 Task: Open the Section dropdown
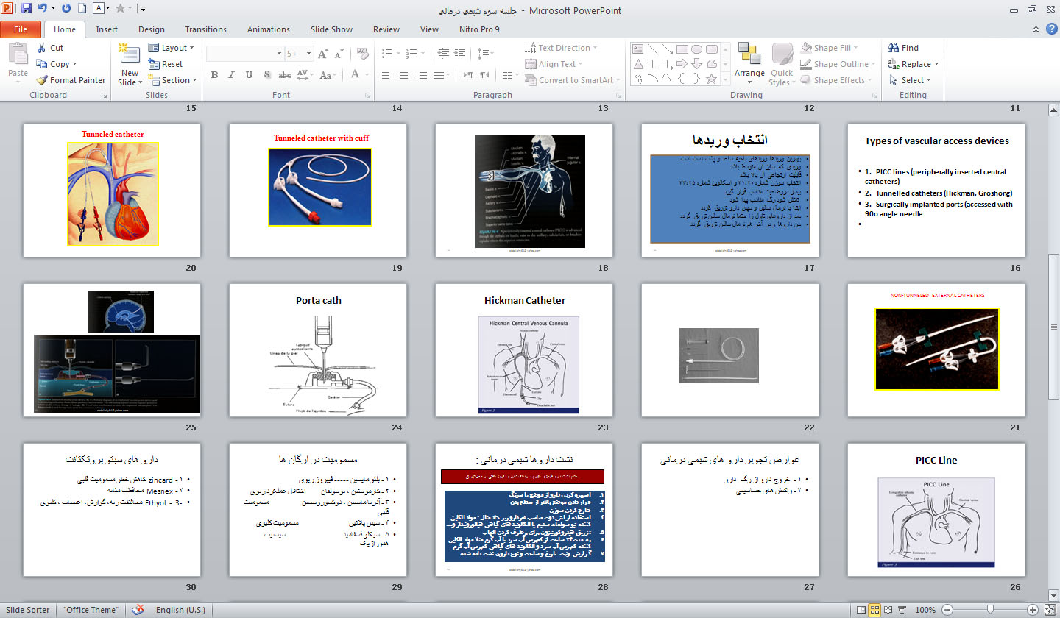click(x=172, y=80)
